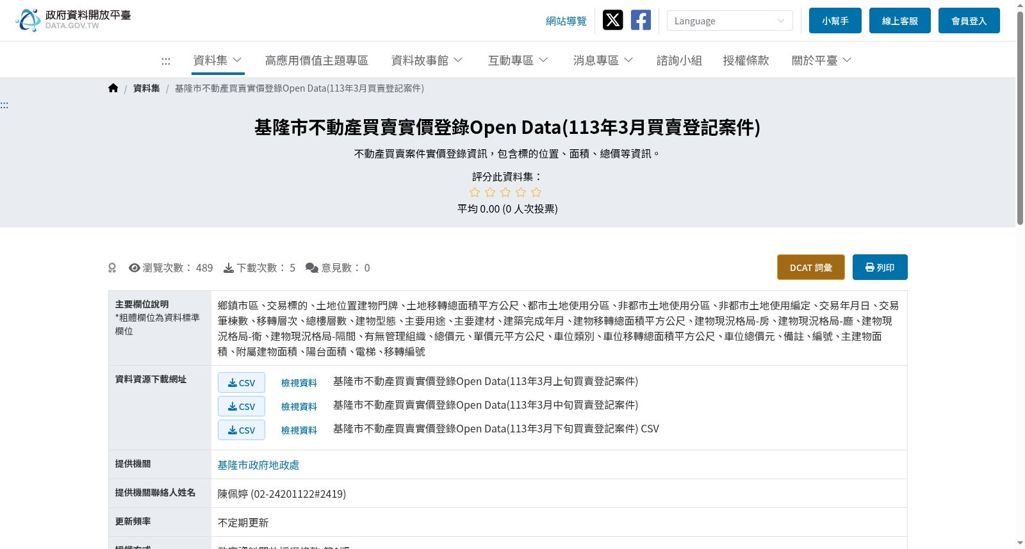The height and width of the screenshot is (549, 1025).
Task: Click the dataset title heading
Action: 507,127
